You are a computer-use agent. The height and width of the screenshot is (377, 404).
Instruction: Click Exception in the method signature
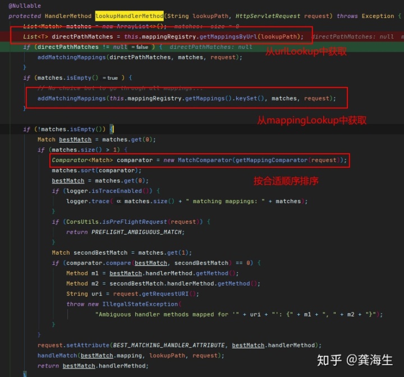point(378,16)
